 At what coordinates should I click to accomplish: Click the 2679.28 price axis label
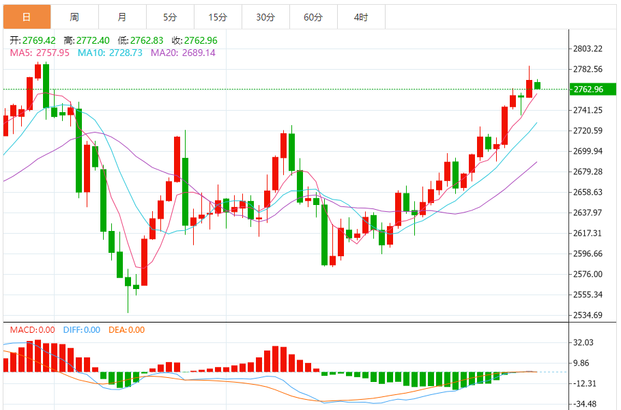click(x=588, y=172)
